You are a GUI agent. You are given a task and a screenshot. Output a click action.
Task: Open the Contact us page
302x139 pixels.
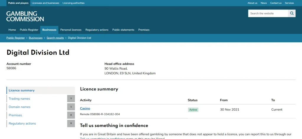click(x=276, y=3)
